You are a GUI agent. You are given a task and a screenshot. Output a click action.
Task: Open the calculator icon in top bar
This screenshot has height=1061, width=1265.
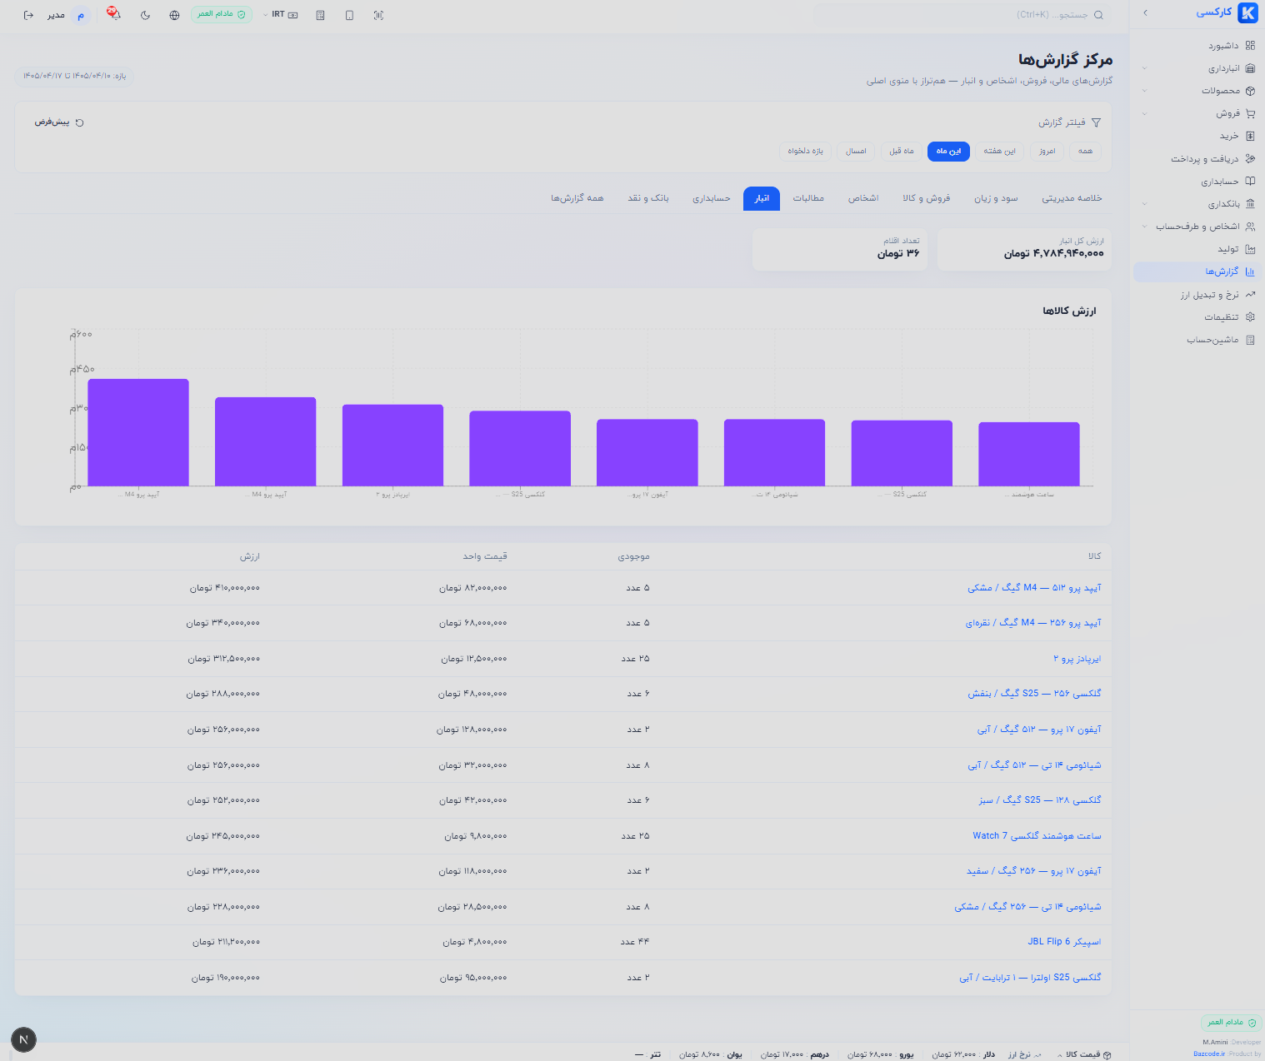320,15
